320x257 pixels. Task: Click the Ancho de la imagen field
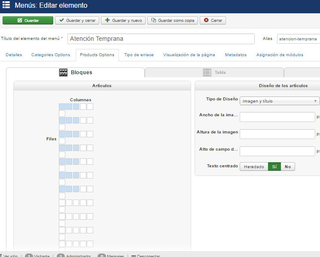tap(277, 117)
